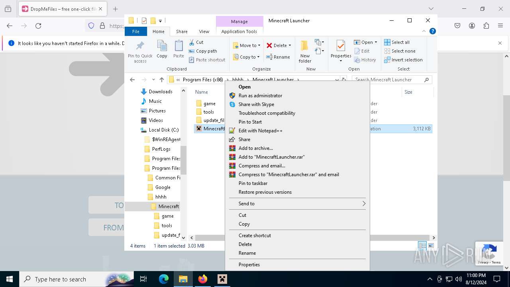Open the Application Tools tab

click(239, 31)
